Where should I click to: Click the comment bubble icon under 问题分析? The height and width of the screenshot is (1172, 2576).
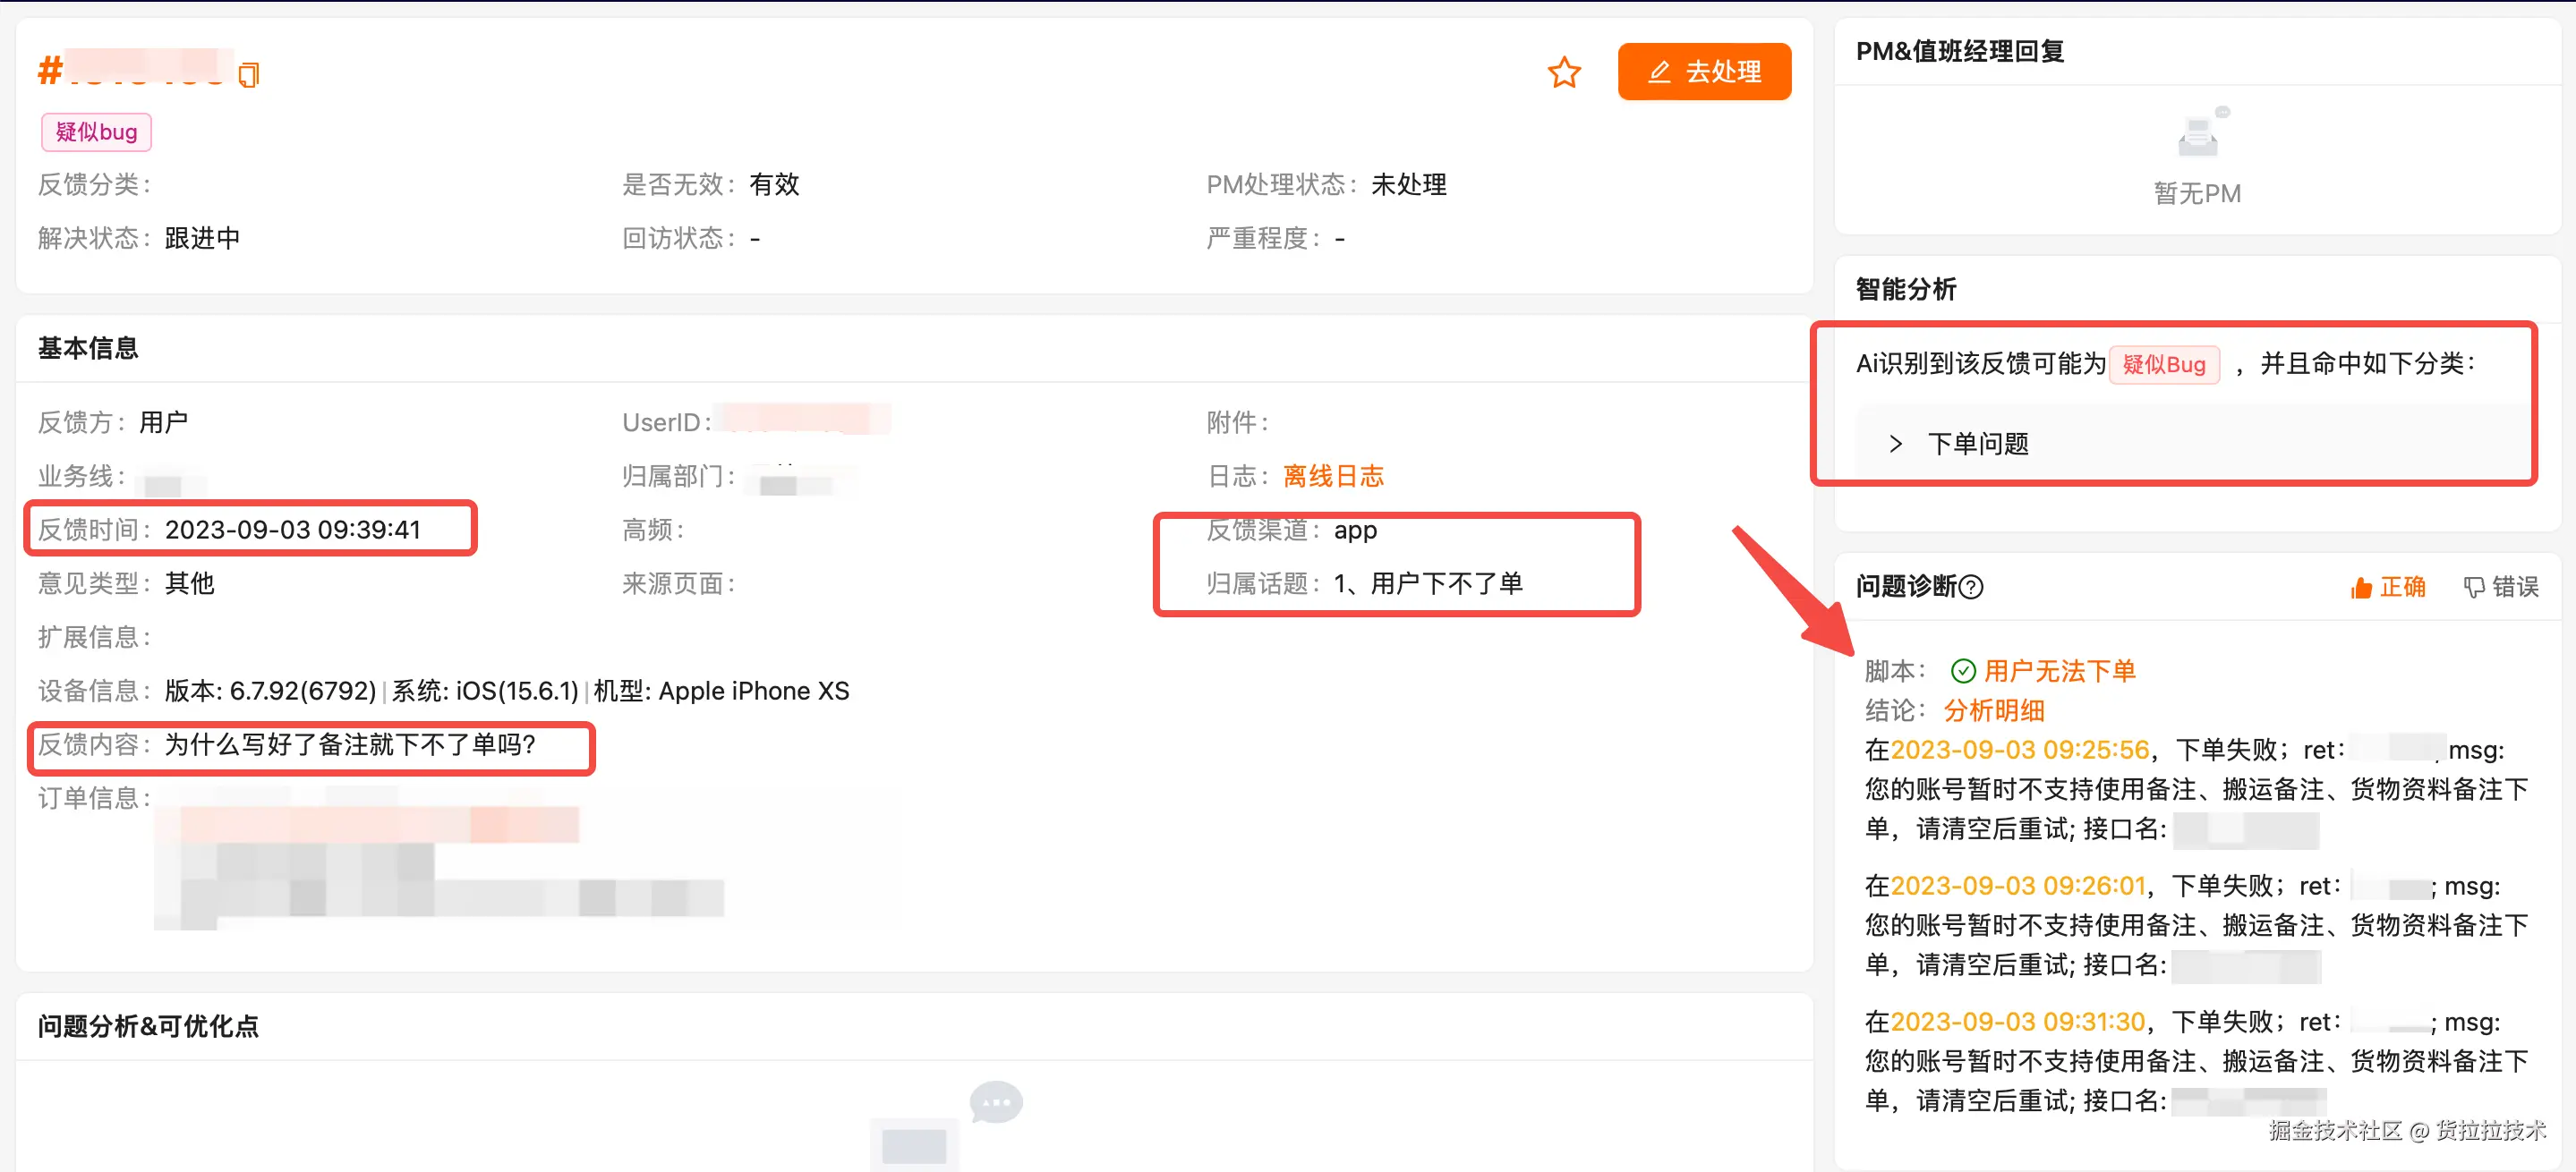(995, 1103)
